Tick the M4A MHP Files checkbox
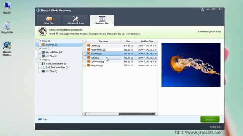This screenshot has height=136, width=243. tap(40, 52)
